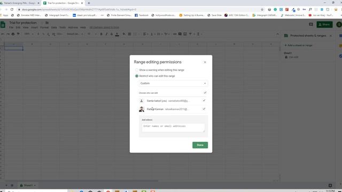Click the Insert link icon
Screen dimensions: 342x192
pyautogui.click(x=175, y=34)
